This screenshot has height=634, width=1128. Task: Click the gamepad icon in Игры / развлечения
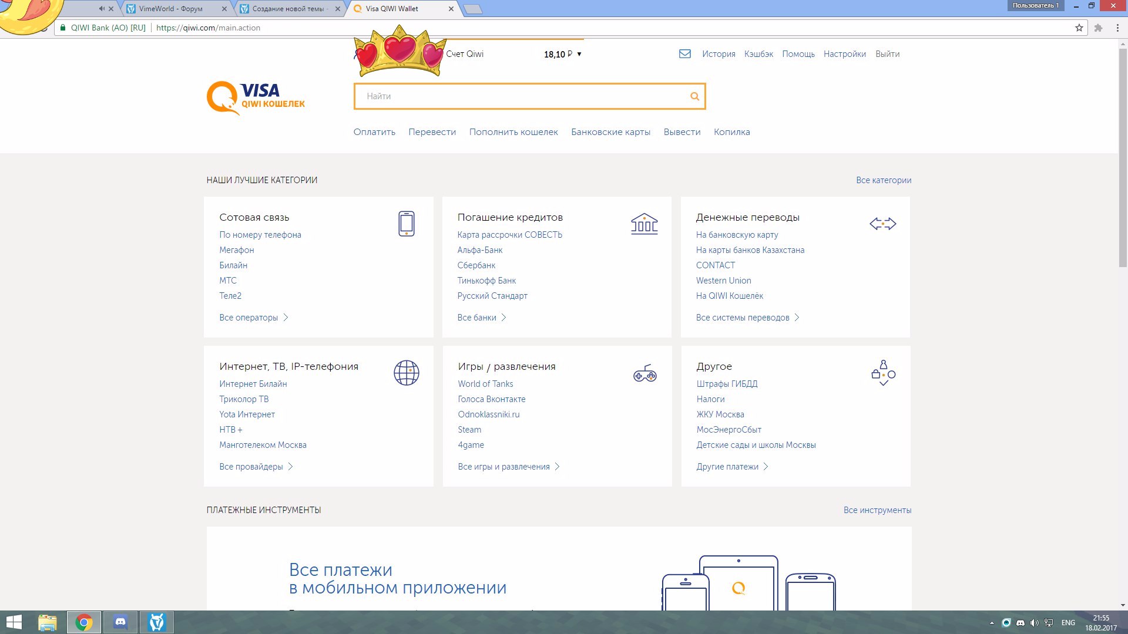point(644,373)
